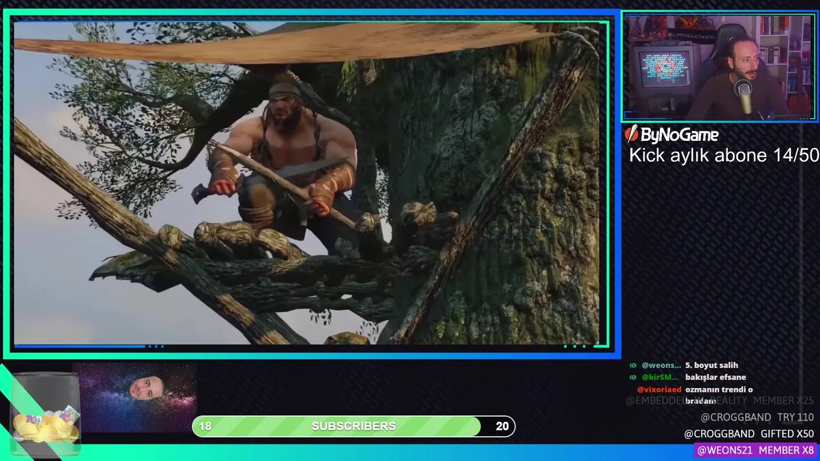Screen dimensions: 820x461
Task: Click the @birSM… chat username
Action: 660,377
